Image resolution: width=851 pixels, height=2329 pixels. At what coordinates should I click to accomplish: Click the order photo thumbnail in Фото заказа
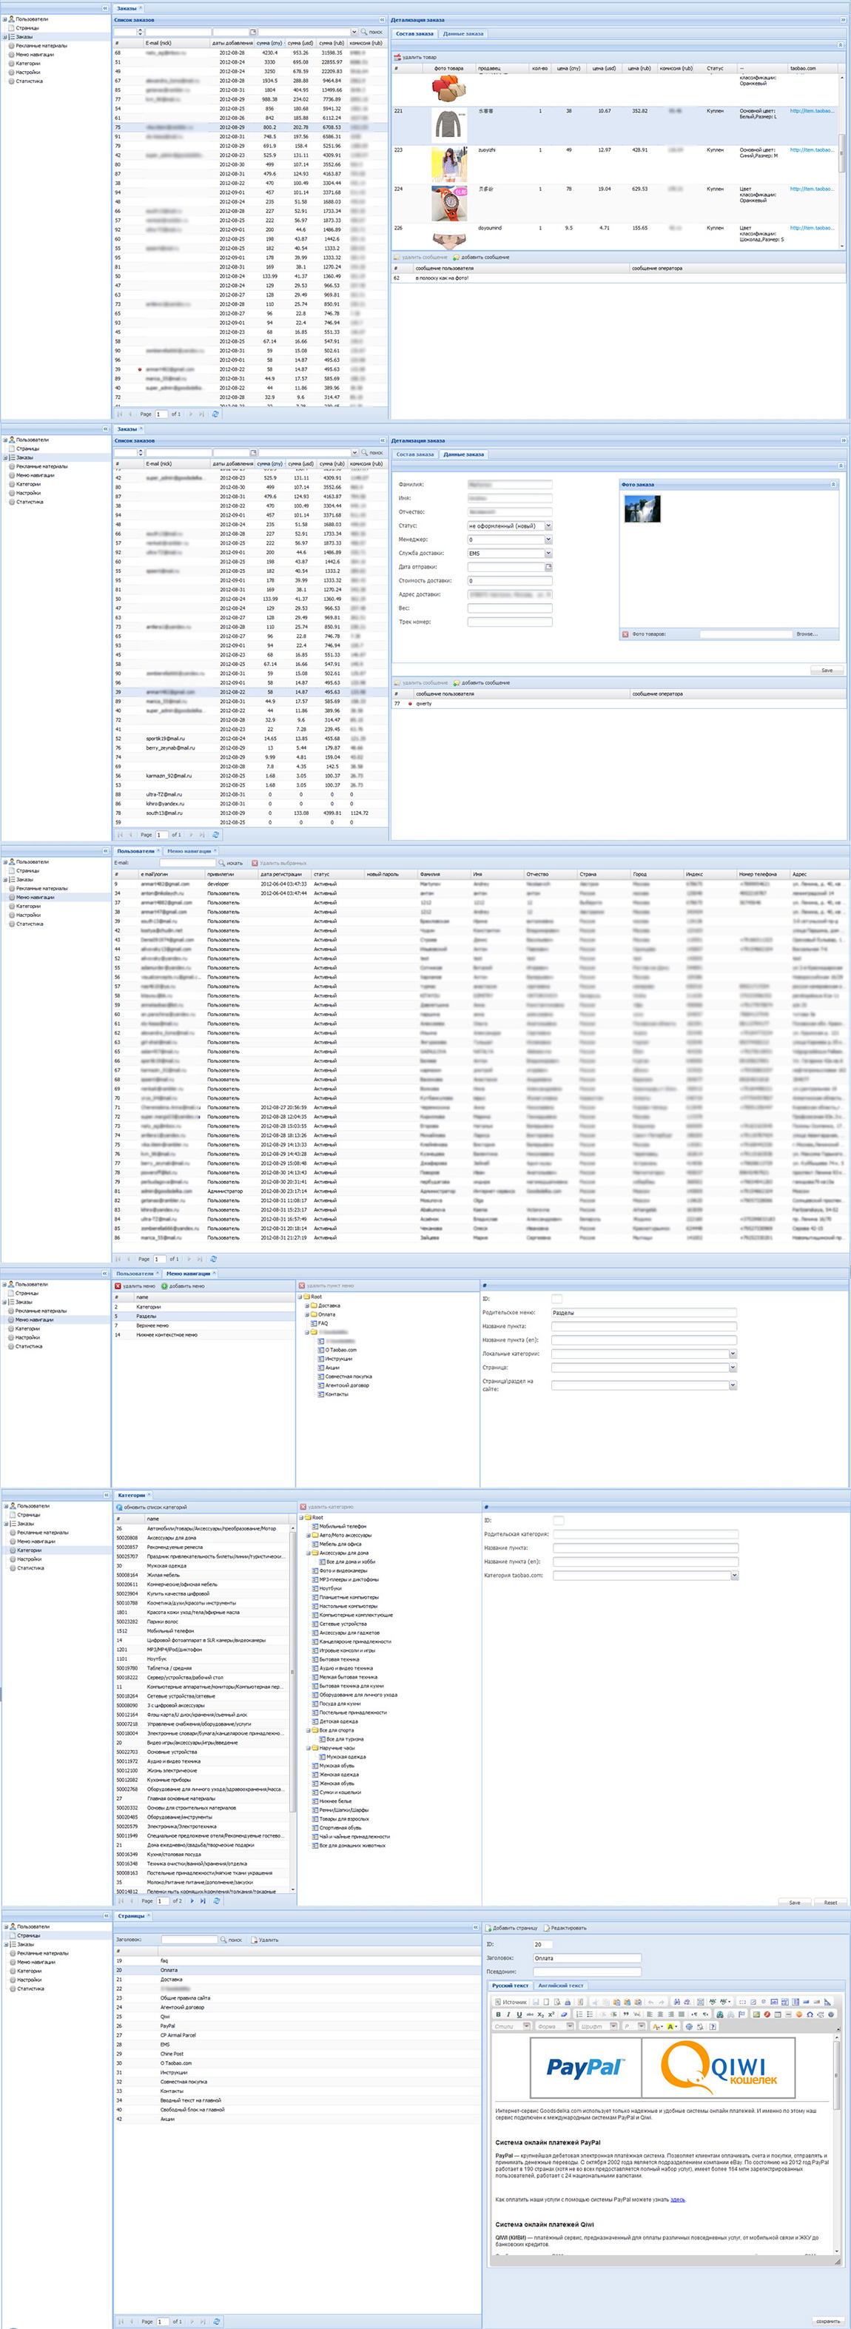642,508
